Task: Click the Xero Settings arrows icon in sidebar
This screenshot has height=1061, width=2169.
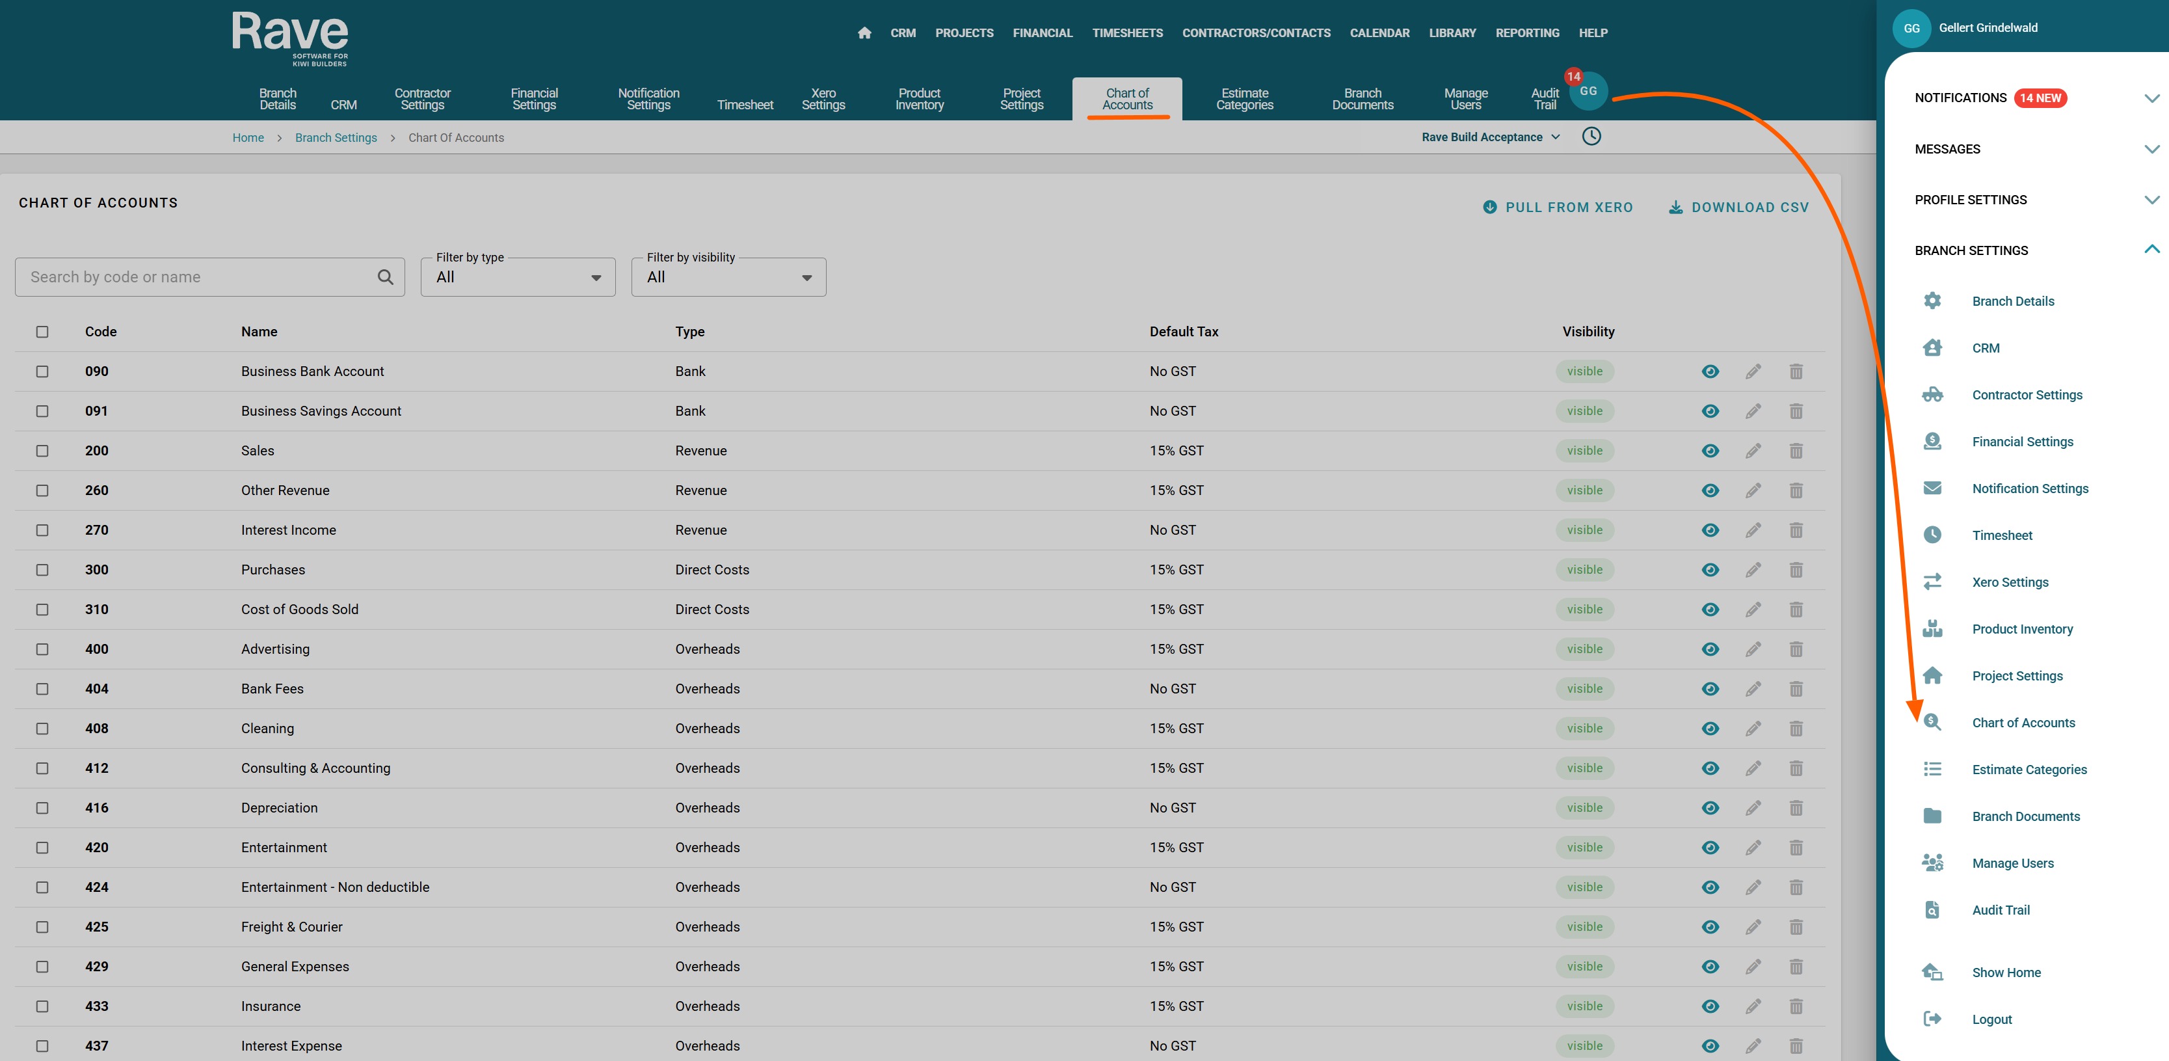Action: pyautogui.click(x=1932, y=582)
